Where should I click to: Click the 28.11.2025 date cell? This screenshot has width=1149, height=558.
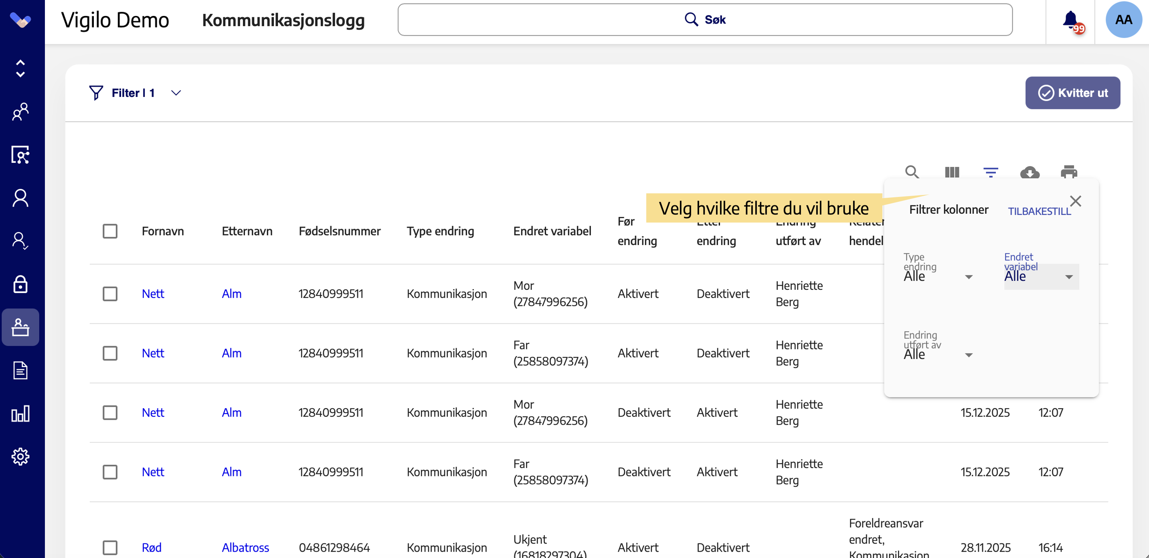tap(986, 547)
